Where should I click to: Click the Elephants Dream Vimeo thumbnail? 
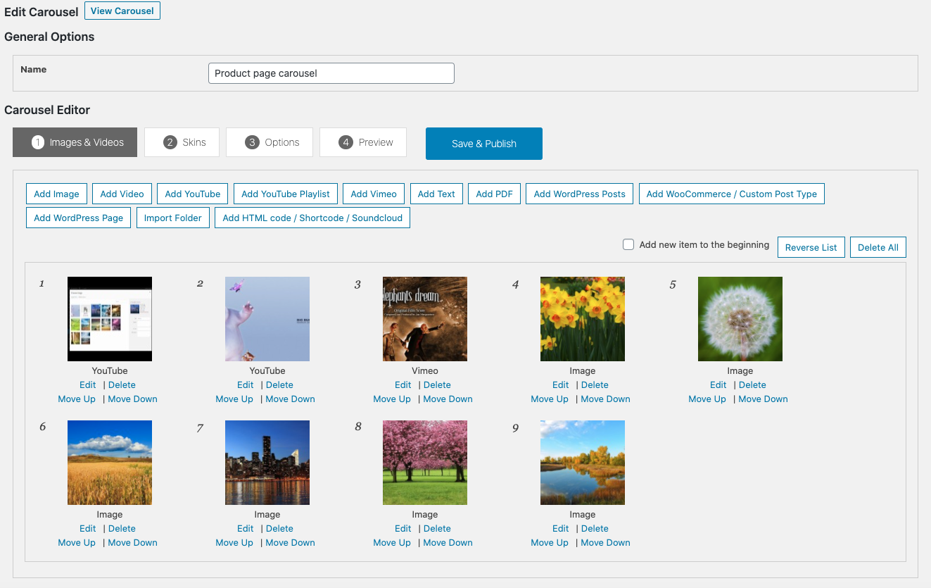click(x=424, y=319)
